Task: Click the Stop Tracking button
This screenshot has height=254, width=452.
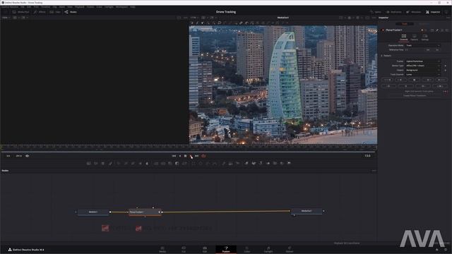Action: click(x=415, y=80)
